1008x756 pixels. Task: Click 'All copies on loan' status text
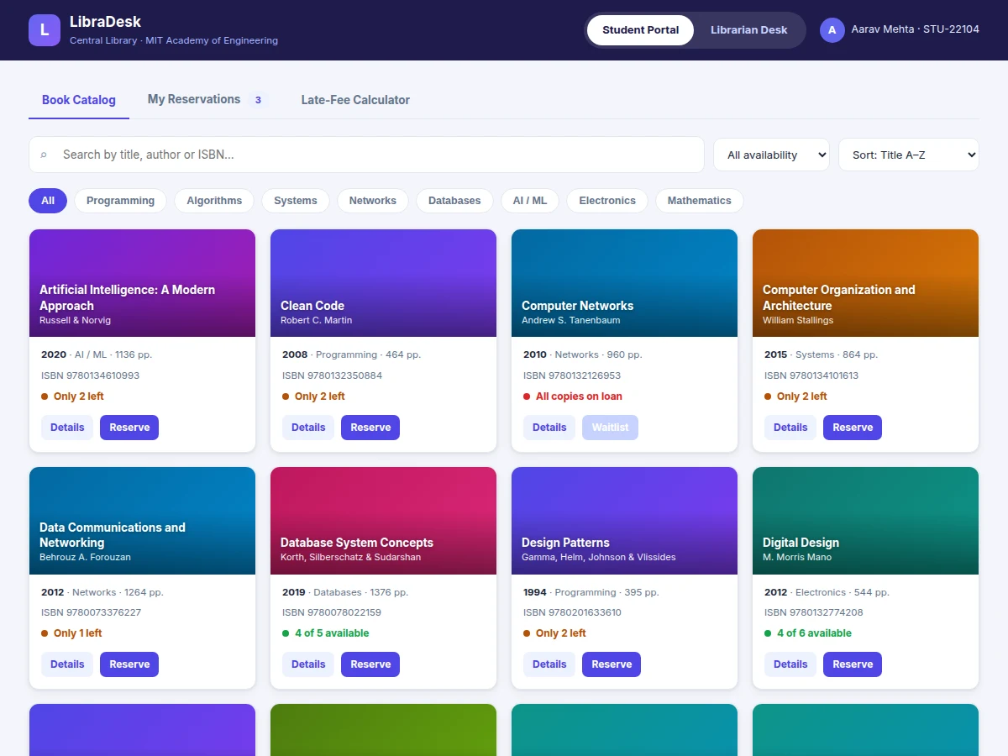(x=579, y=396)
